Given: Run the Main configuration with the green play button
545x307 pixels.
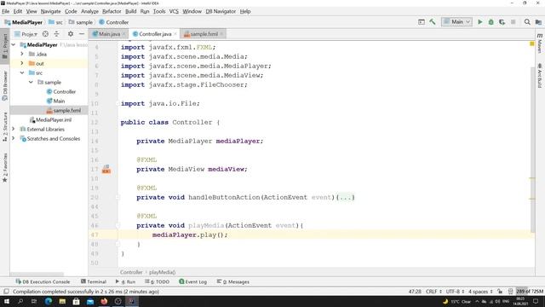Looking at the screenshot, I should coord(480,22).
